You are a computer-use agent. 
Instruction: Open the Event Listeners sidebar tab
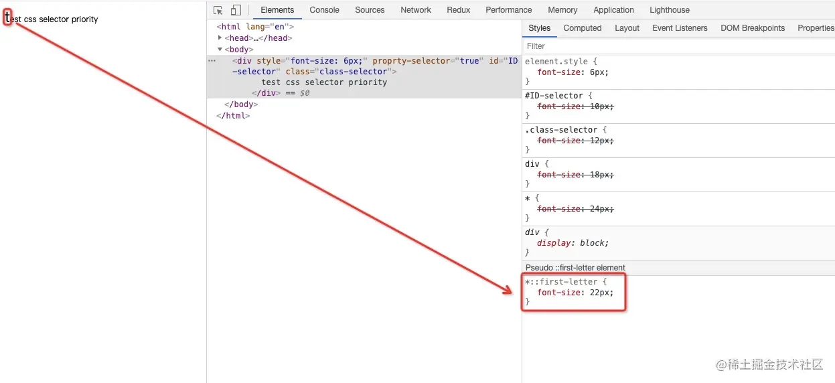click(680, 28)
